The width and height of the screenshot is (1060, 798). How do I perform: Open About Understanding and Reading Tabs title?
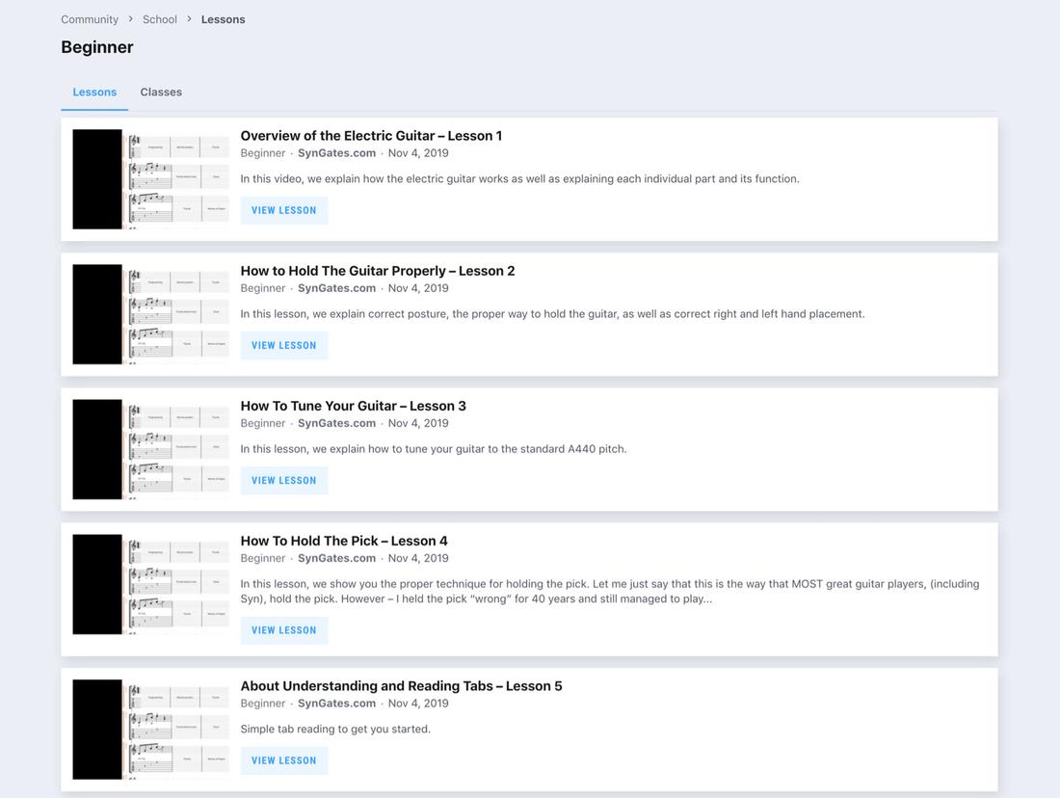[401, 685]
